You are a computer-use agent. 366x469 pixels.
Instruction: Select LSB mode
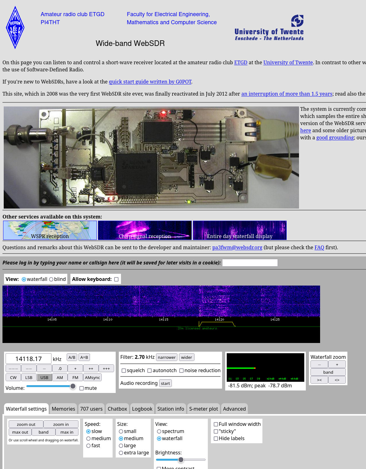pos(29,377)
